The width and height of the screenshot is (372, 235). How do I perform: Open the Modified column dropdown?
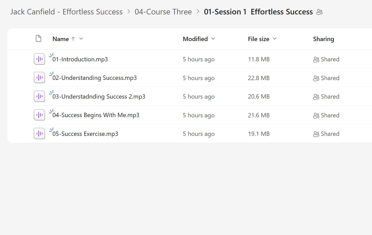pyautogui.click(x=213, y=39)
